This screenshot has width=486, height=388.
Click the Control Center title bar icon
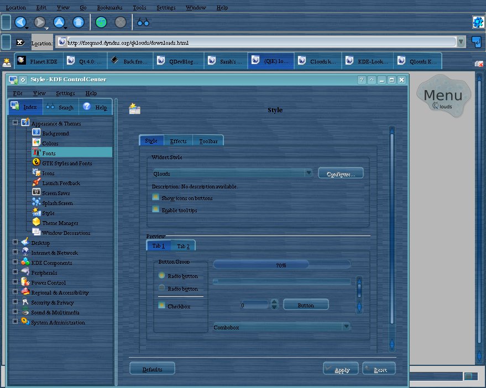pyautogui.click(x=13, y=80)
